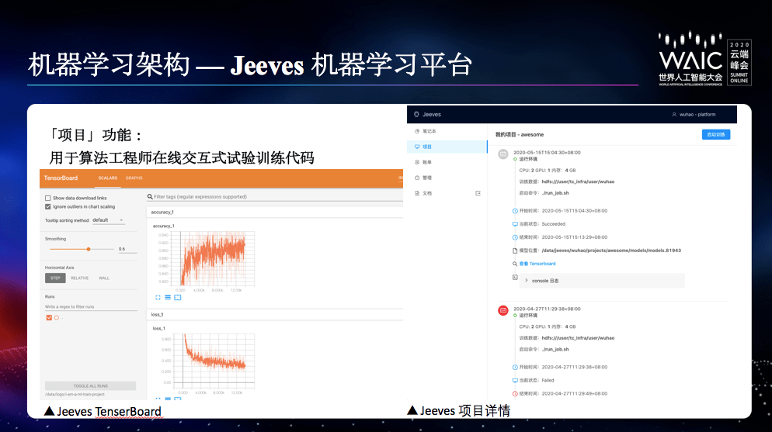Screen dimensions: 772x432
Task: Open 项目 in the Jeeves sidebar
Action: (447, 147)
